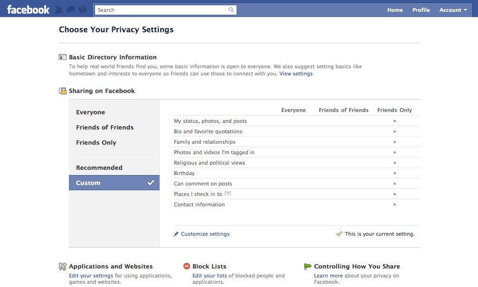478x287 pixels.
Task: Click the dot for Bio and favorite quotations
Action: click(x=394, y=131)
